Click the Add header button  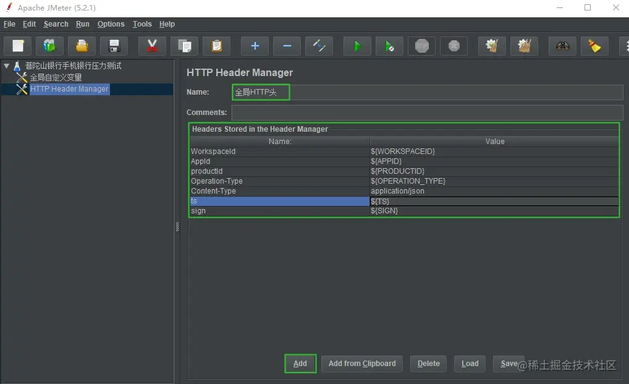300,364
